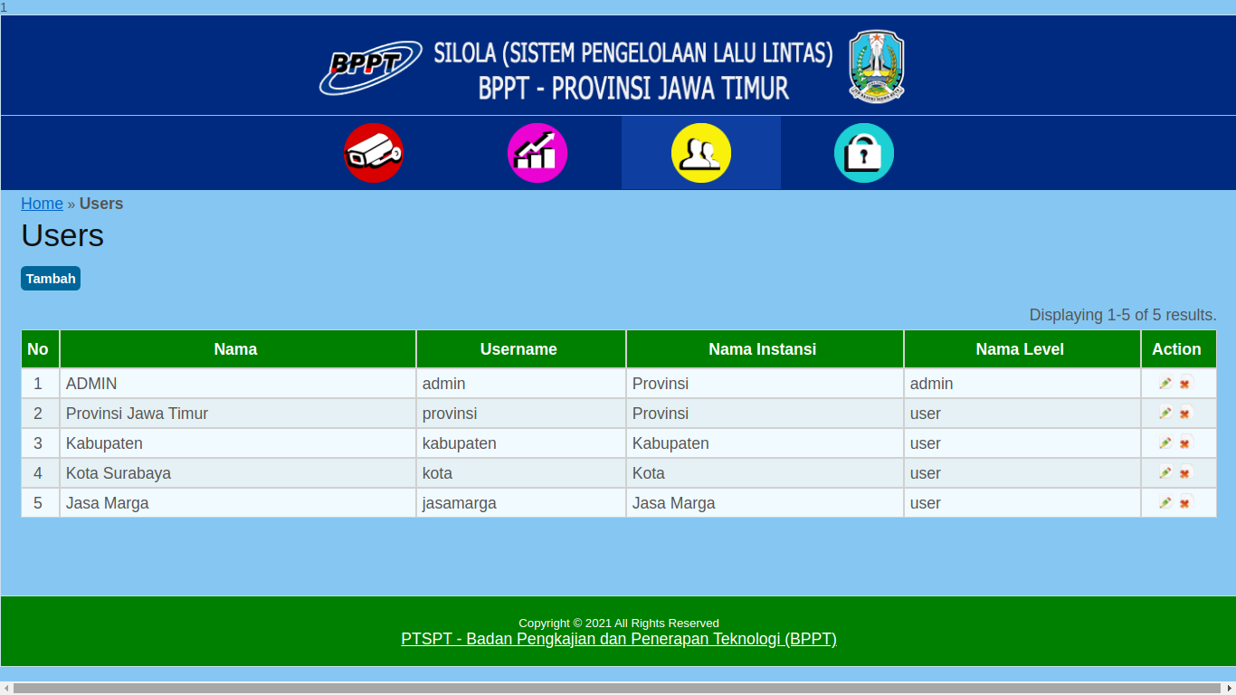
Task: Click the BPPT logo in the header
Action: (371, 68)
